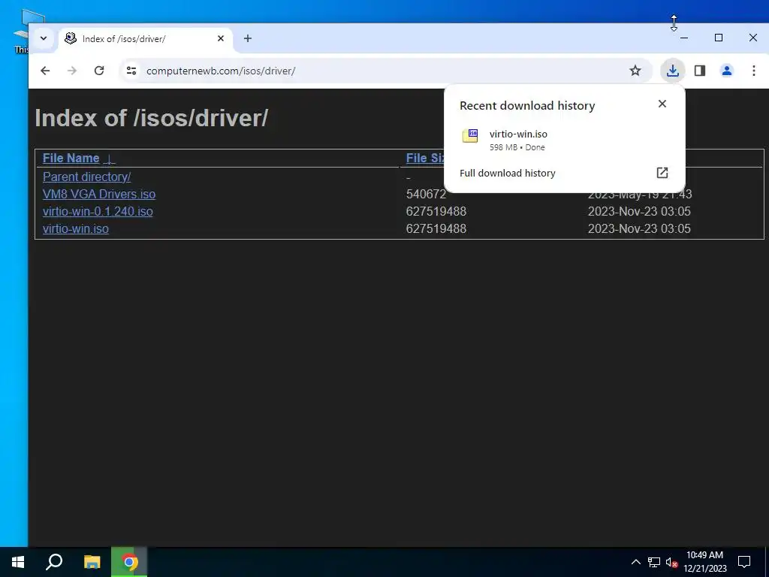Reload the current page
This screenshot has width=769, height=577.
coord(99,71)
